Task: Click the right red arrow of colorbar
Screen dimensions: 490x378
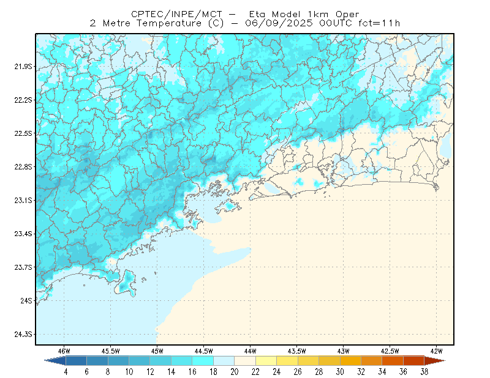Action: 435,360
